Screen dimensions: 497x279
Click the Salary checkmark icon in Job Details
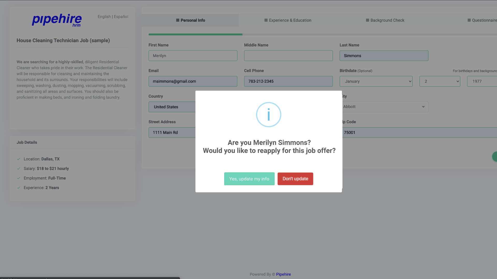19,168
